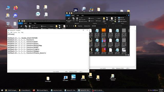Click the Up arrow in the TEXTURE Explorer navigation
Image resolution: width=164 pixels, height=92 pixels.
coord(74,26)
